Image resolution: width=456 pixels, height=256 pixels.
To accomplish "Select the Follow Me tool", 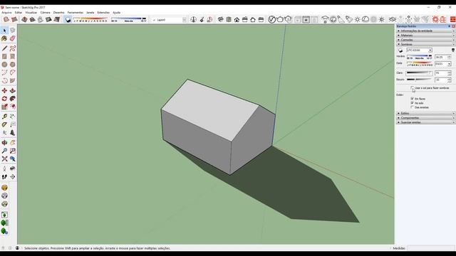I will (x=13, y=99).
